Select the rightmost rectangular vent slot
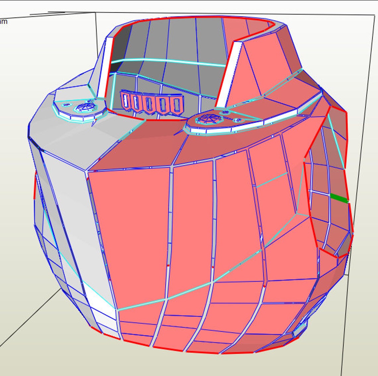The width and height of the screenshot is (378, 376). [x=177, y=105]
